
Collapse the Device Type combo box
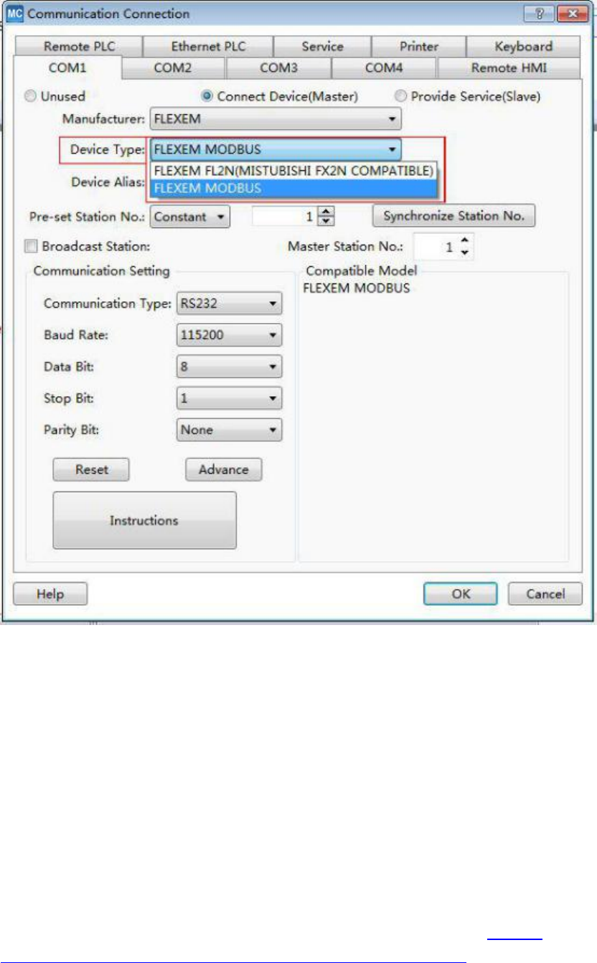[276, 150]
